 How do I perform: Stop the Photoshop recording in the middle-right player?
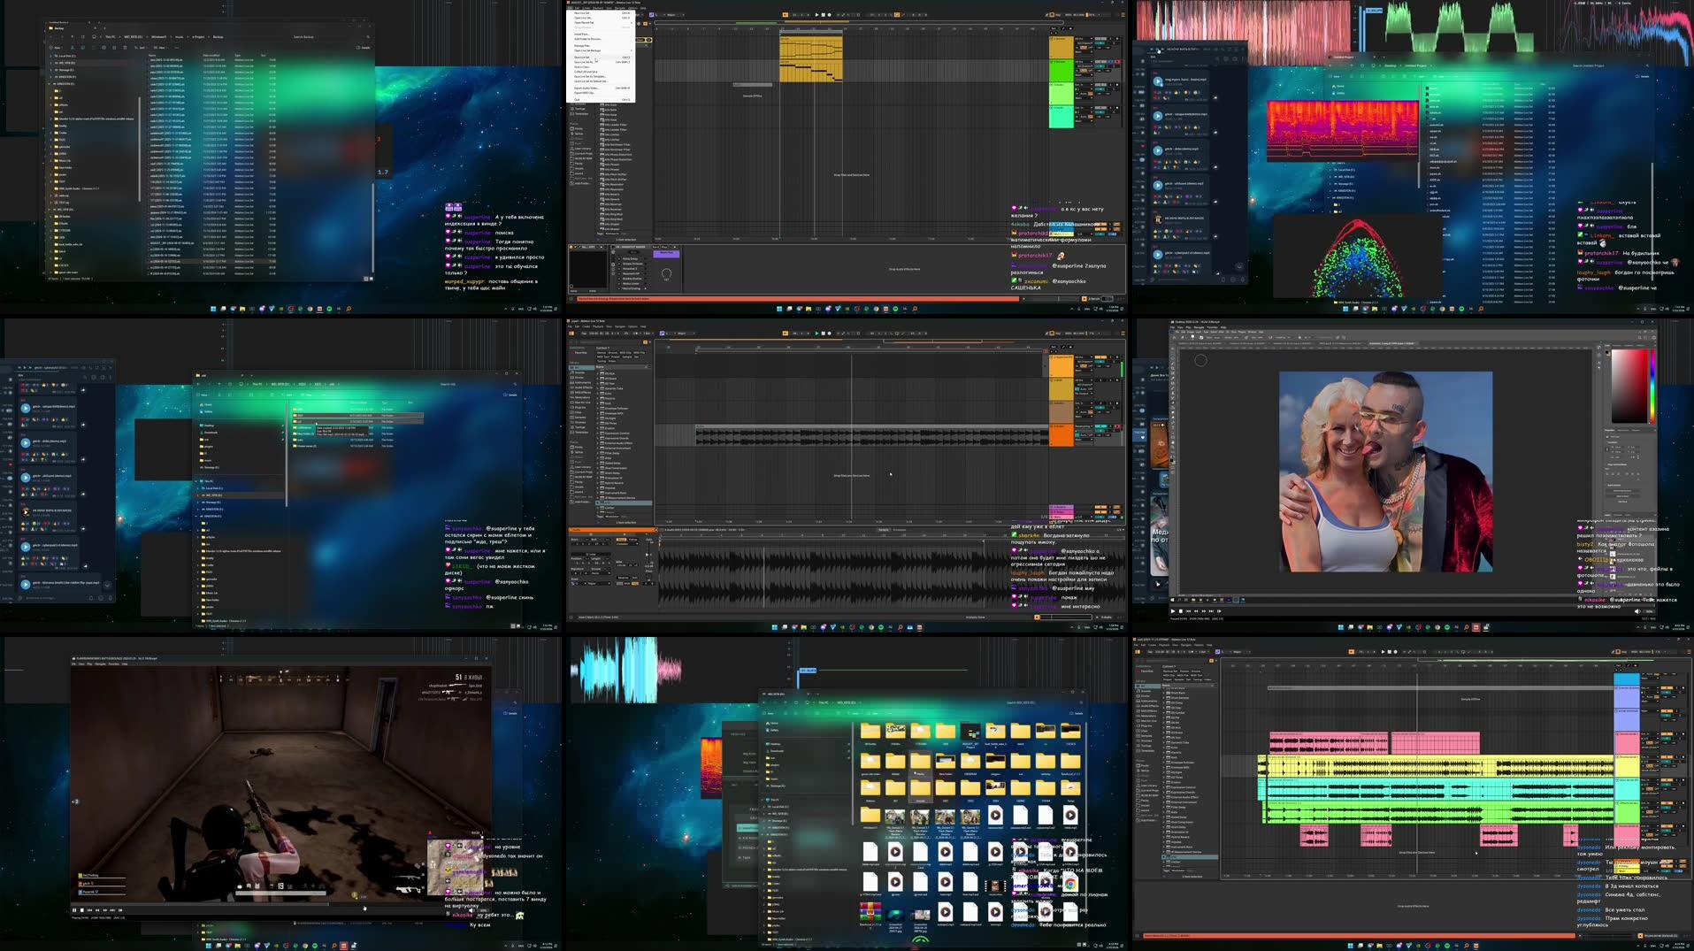tap(1180, 611)
